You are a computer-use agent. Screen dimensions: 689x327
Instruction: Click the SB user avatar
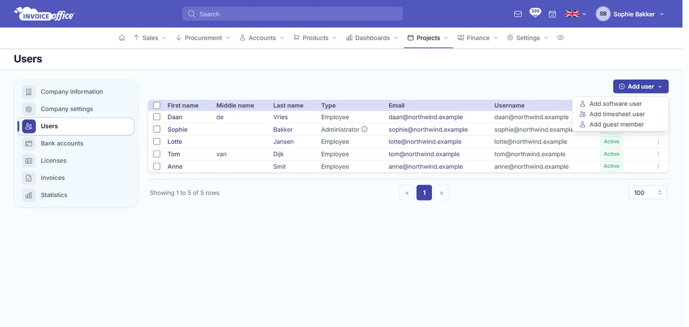[x=603, y=14]
